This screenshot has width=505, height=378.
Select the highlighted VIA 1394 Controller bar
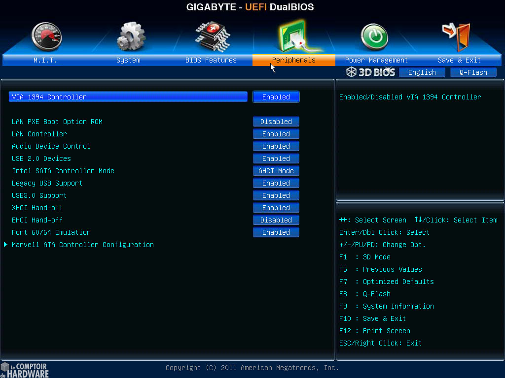[128, 96]
